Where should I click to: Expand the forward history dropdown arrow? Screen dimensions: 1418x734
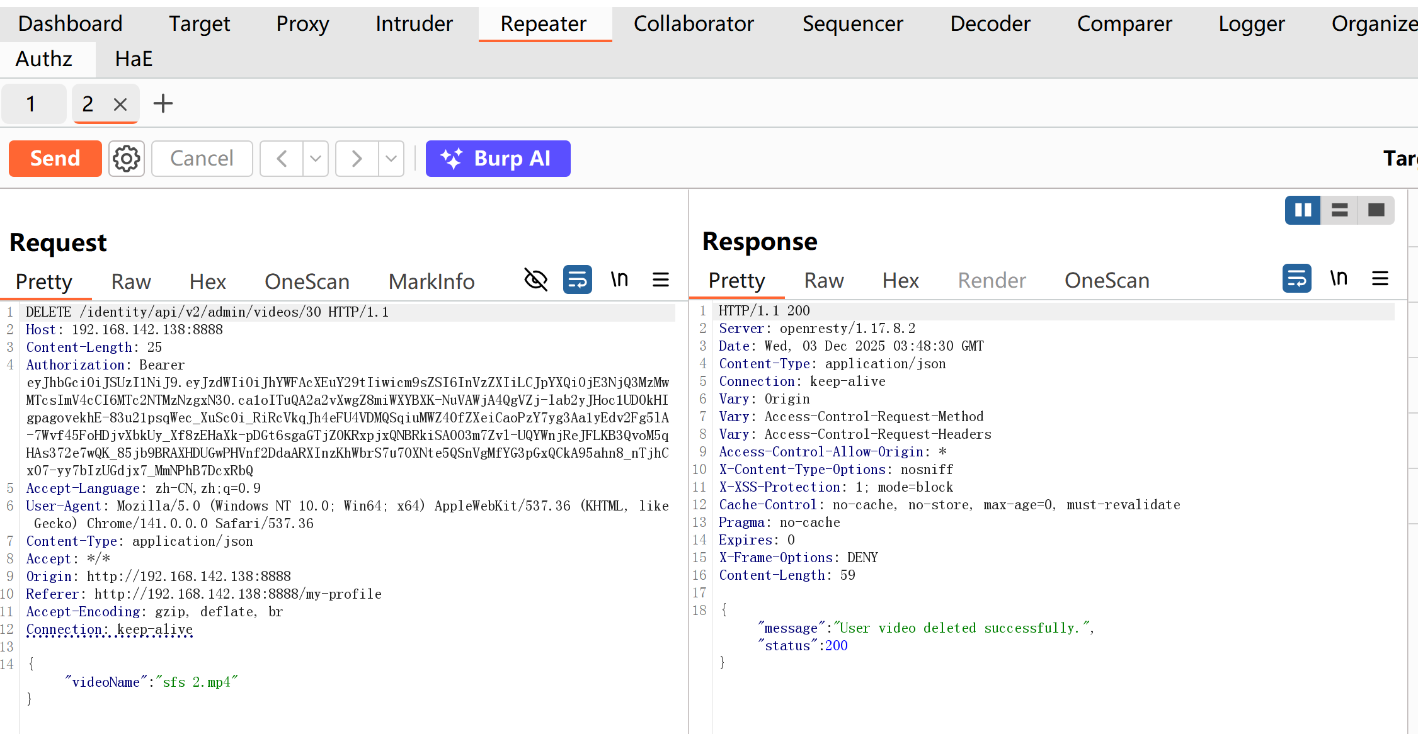tap(391, 159)
